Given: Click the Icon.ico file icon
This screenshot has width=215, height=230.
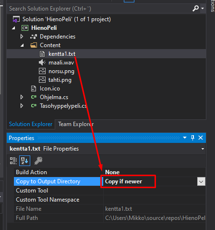Looking at the screenshot, I should pos(34,89).
